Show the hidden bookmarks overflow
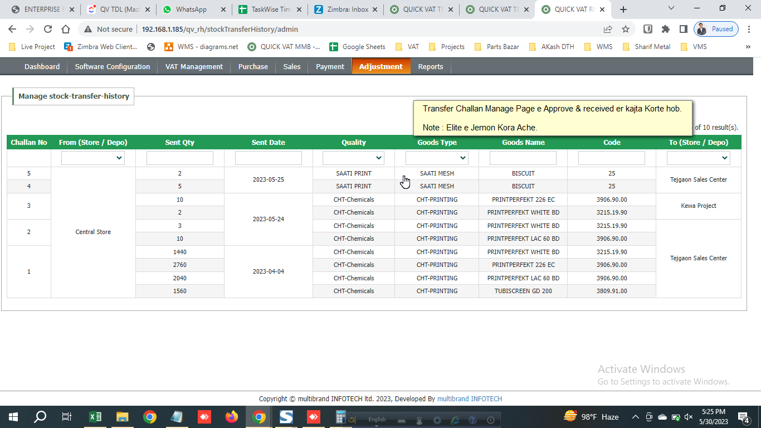This screenshot has height=428, width=761. pyautogui.click(x=748, y=47)
